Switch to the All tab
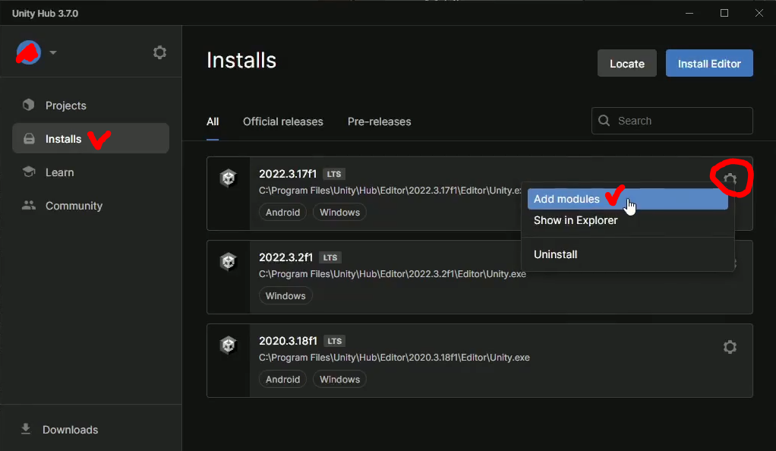 tap(213, 121)
